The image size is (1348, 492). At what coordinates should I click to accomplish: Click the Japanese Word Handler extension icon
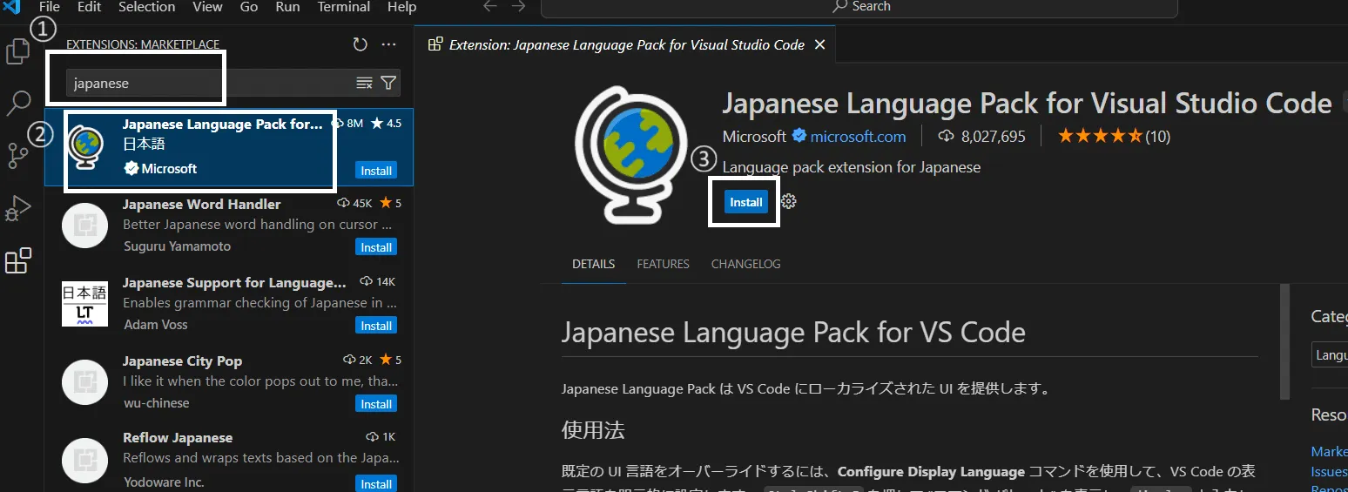click(x=84, y=226)
